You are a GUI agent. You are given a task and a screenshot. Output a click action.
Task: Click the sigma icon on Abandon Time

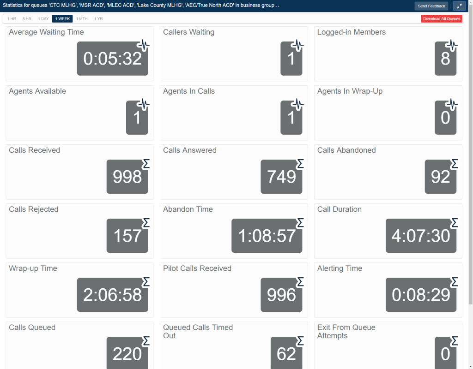point(300,223)
